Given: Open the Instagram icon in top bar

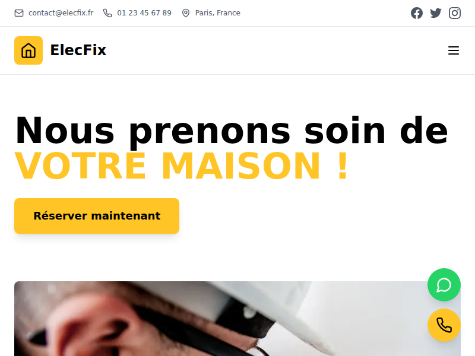Looking at the screenshot, I should (455, 13).
